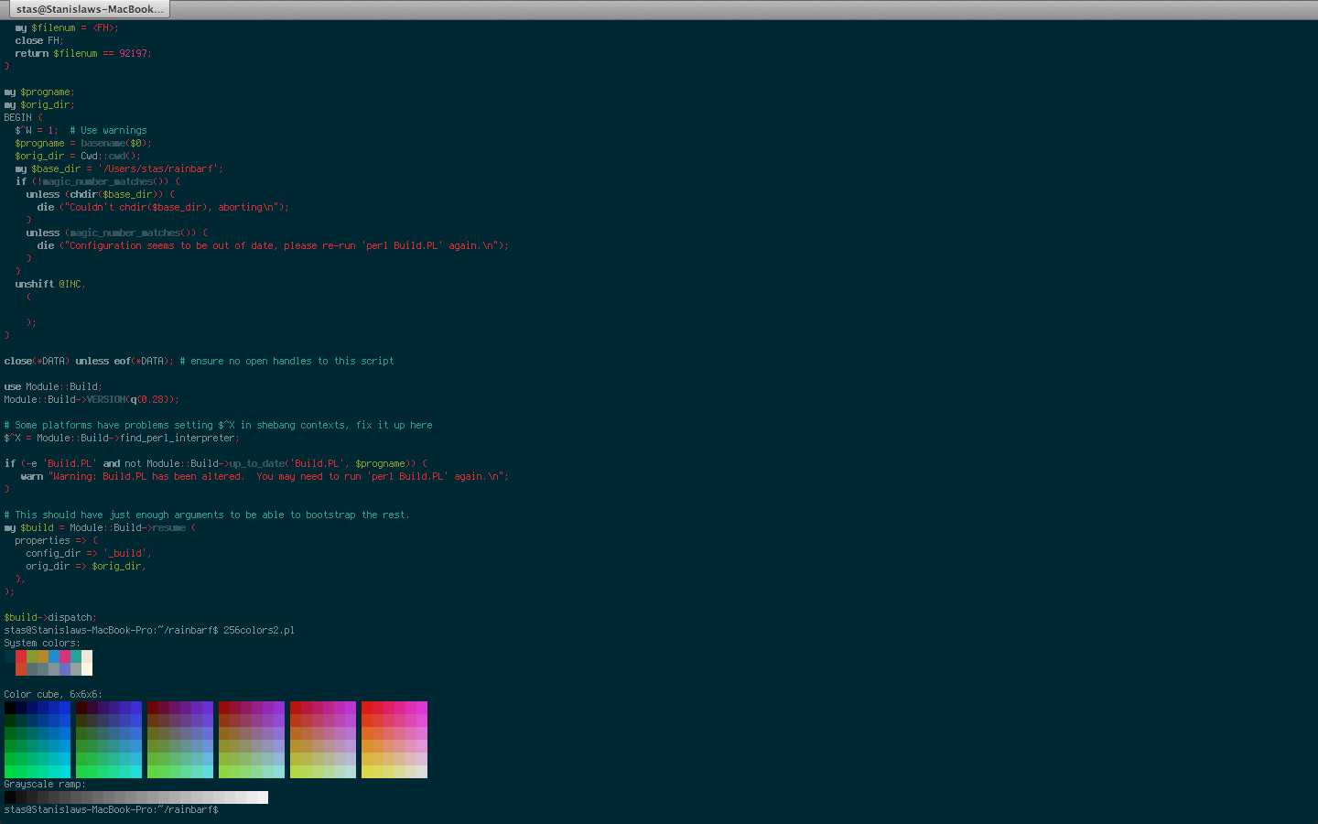The width and height of the screenshot is (1318, 824).
Task: Click the 'System colors:' output line
Action: click(42, 644)
